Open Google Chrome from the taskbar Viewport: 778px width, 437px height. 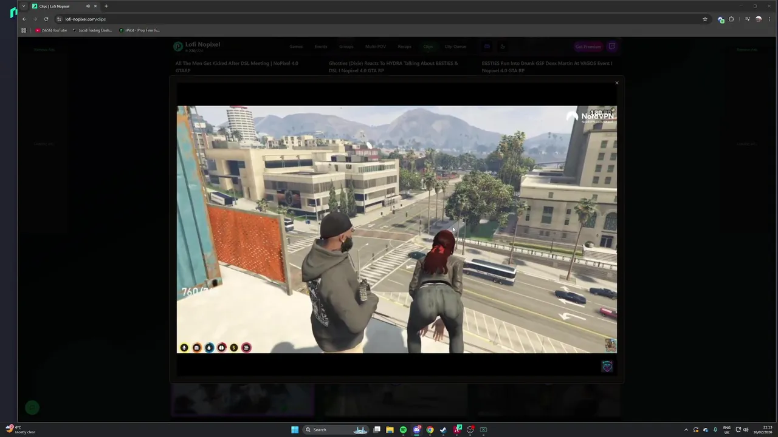point(430,430)
